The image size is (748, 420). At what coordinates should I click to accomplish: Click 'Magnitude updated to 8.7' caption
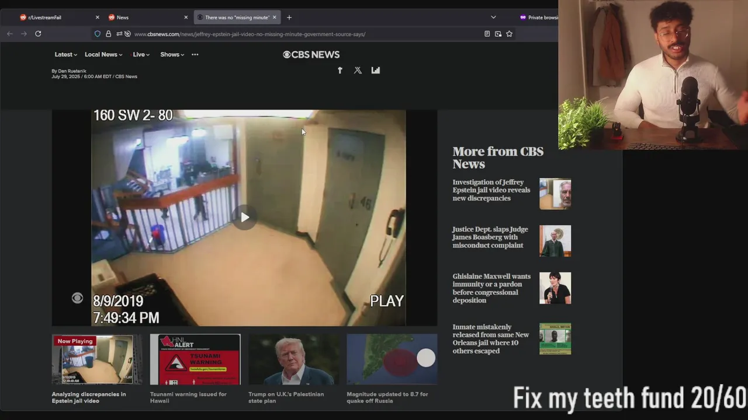click(387, 398)
